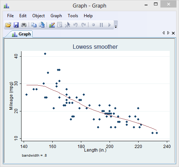179x167 pixels.
Task: Expand the toolbar options dropdown arrow
Action: 116,27
